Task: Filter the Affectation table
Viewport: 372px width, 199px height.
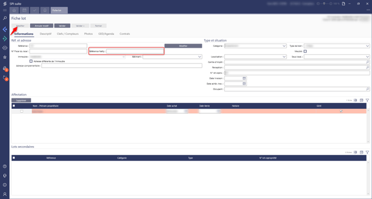Action: pos(367,100)
